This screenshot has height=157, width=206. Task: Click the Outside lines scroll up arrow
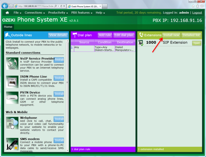coord(68,41)
